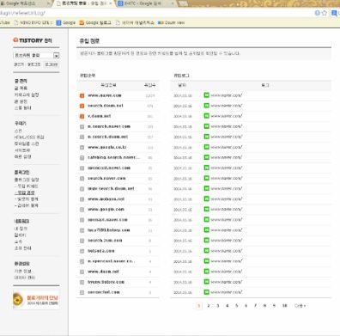Click cafeblog.search.naver in the ranking list
The image size is (340, 336).
(113, 157)
